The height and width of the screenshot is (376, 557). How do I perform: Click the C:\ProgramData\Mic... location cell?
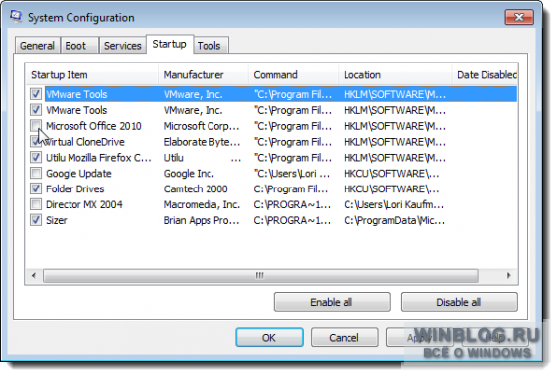click(x=394, y=220)
